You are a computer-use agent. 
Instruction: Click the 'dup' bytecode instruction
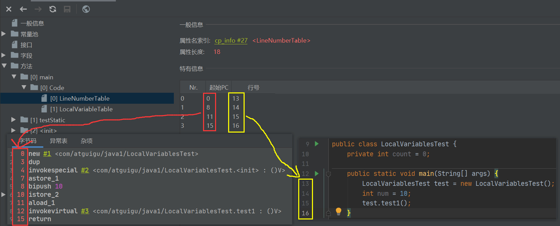pyautogui.click(x=34, y=162)
